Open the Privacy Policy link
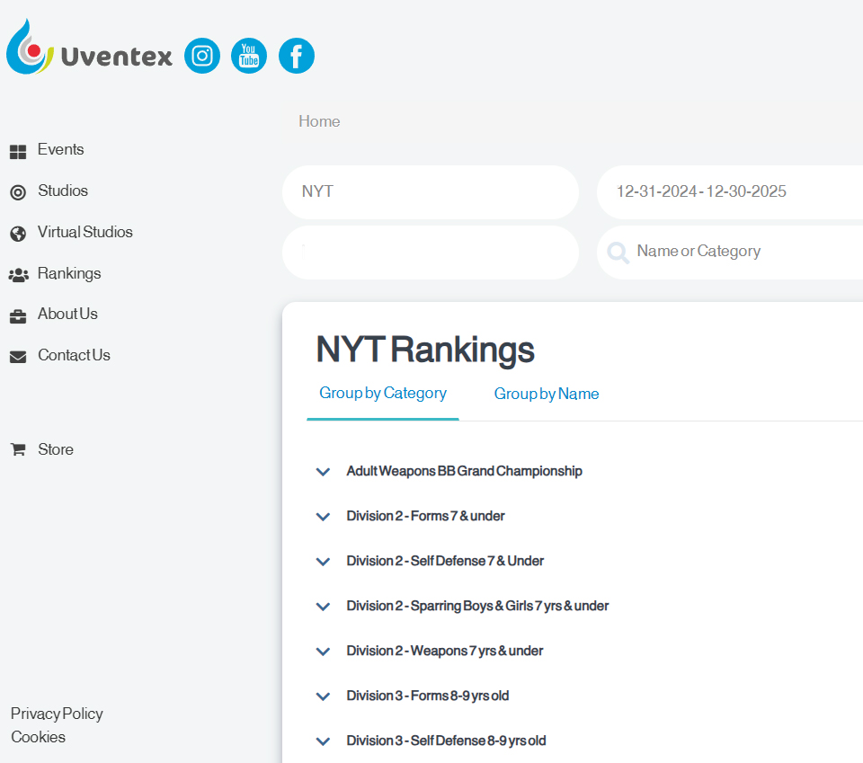 click(x=57, y=714)
